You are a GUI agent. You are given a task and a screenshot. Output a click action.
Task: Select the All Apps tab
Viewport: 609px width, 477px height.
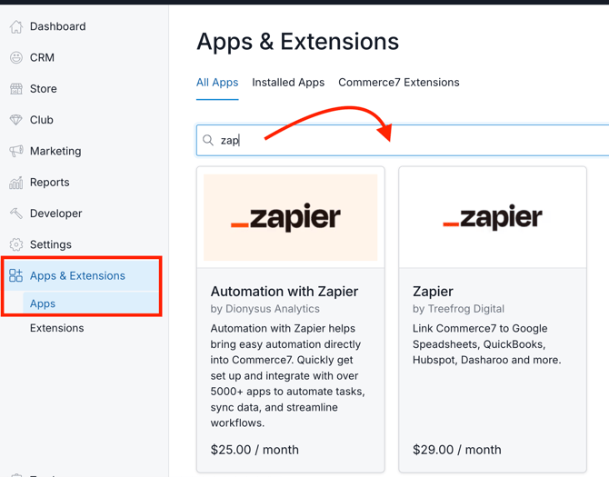pyautogui.click(x=217, y=83)
